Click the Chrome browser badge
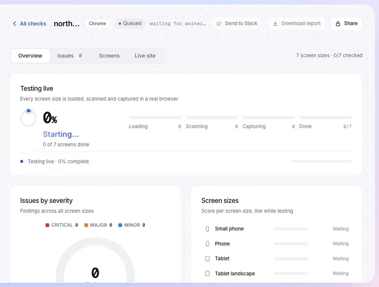The width and height of the screenshot is (379, 287). pos(98,23)
